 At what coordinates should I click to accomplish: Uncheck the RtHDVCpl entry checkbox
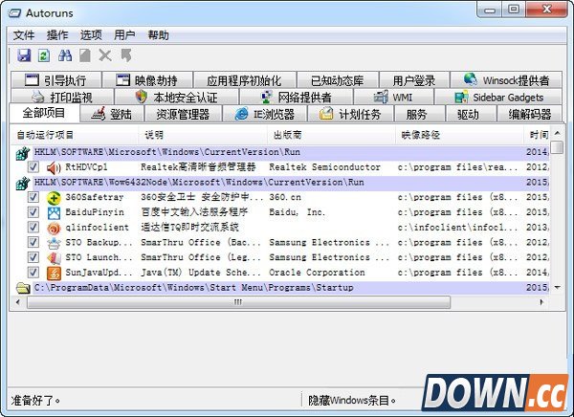(x=33, y=167)
